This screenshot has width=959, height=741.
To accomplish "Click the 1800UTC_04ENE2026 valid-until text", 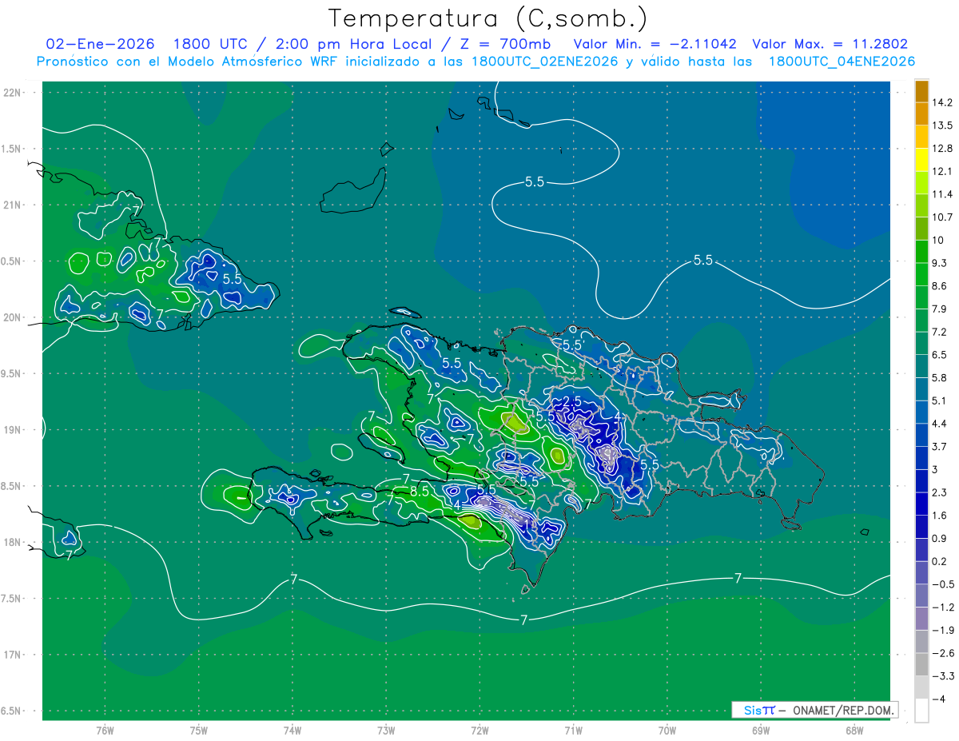I will pos(842,61).
